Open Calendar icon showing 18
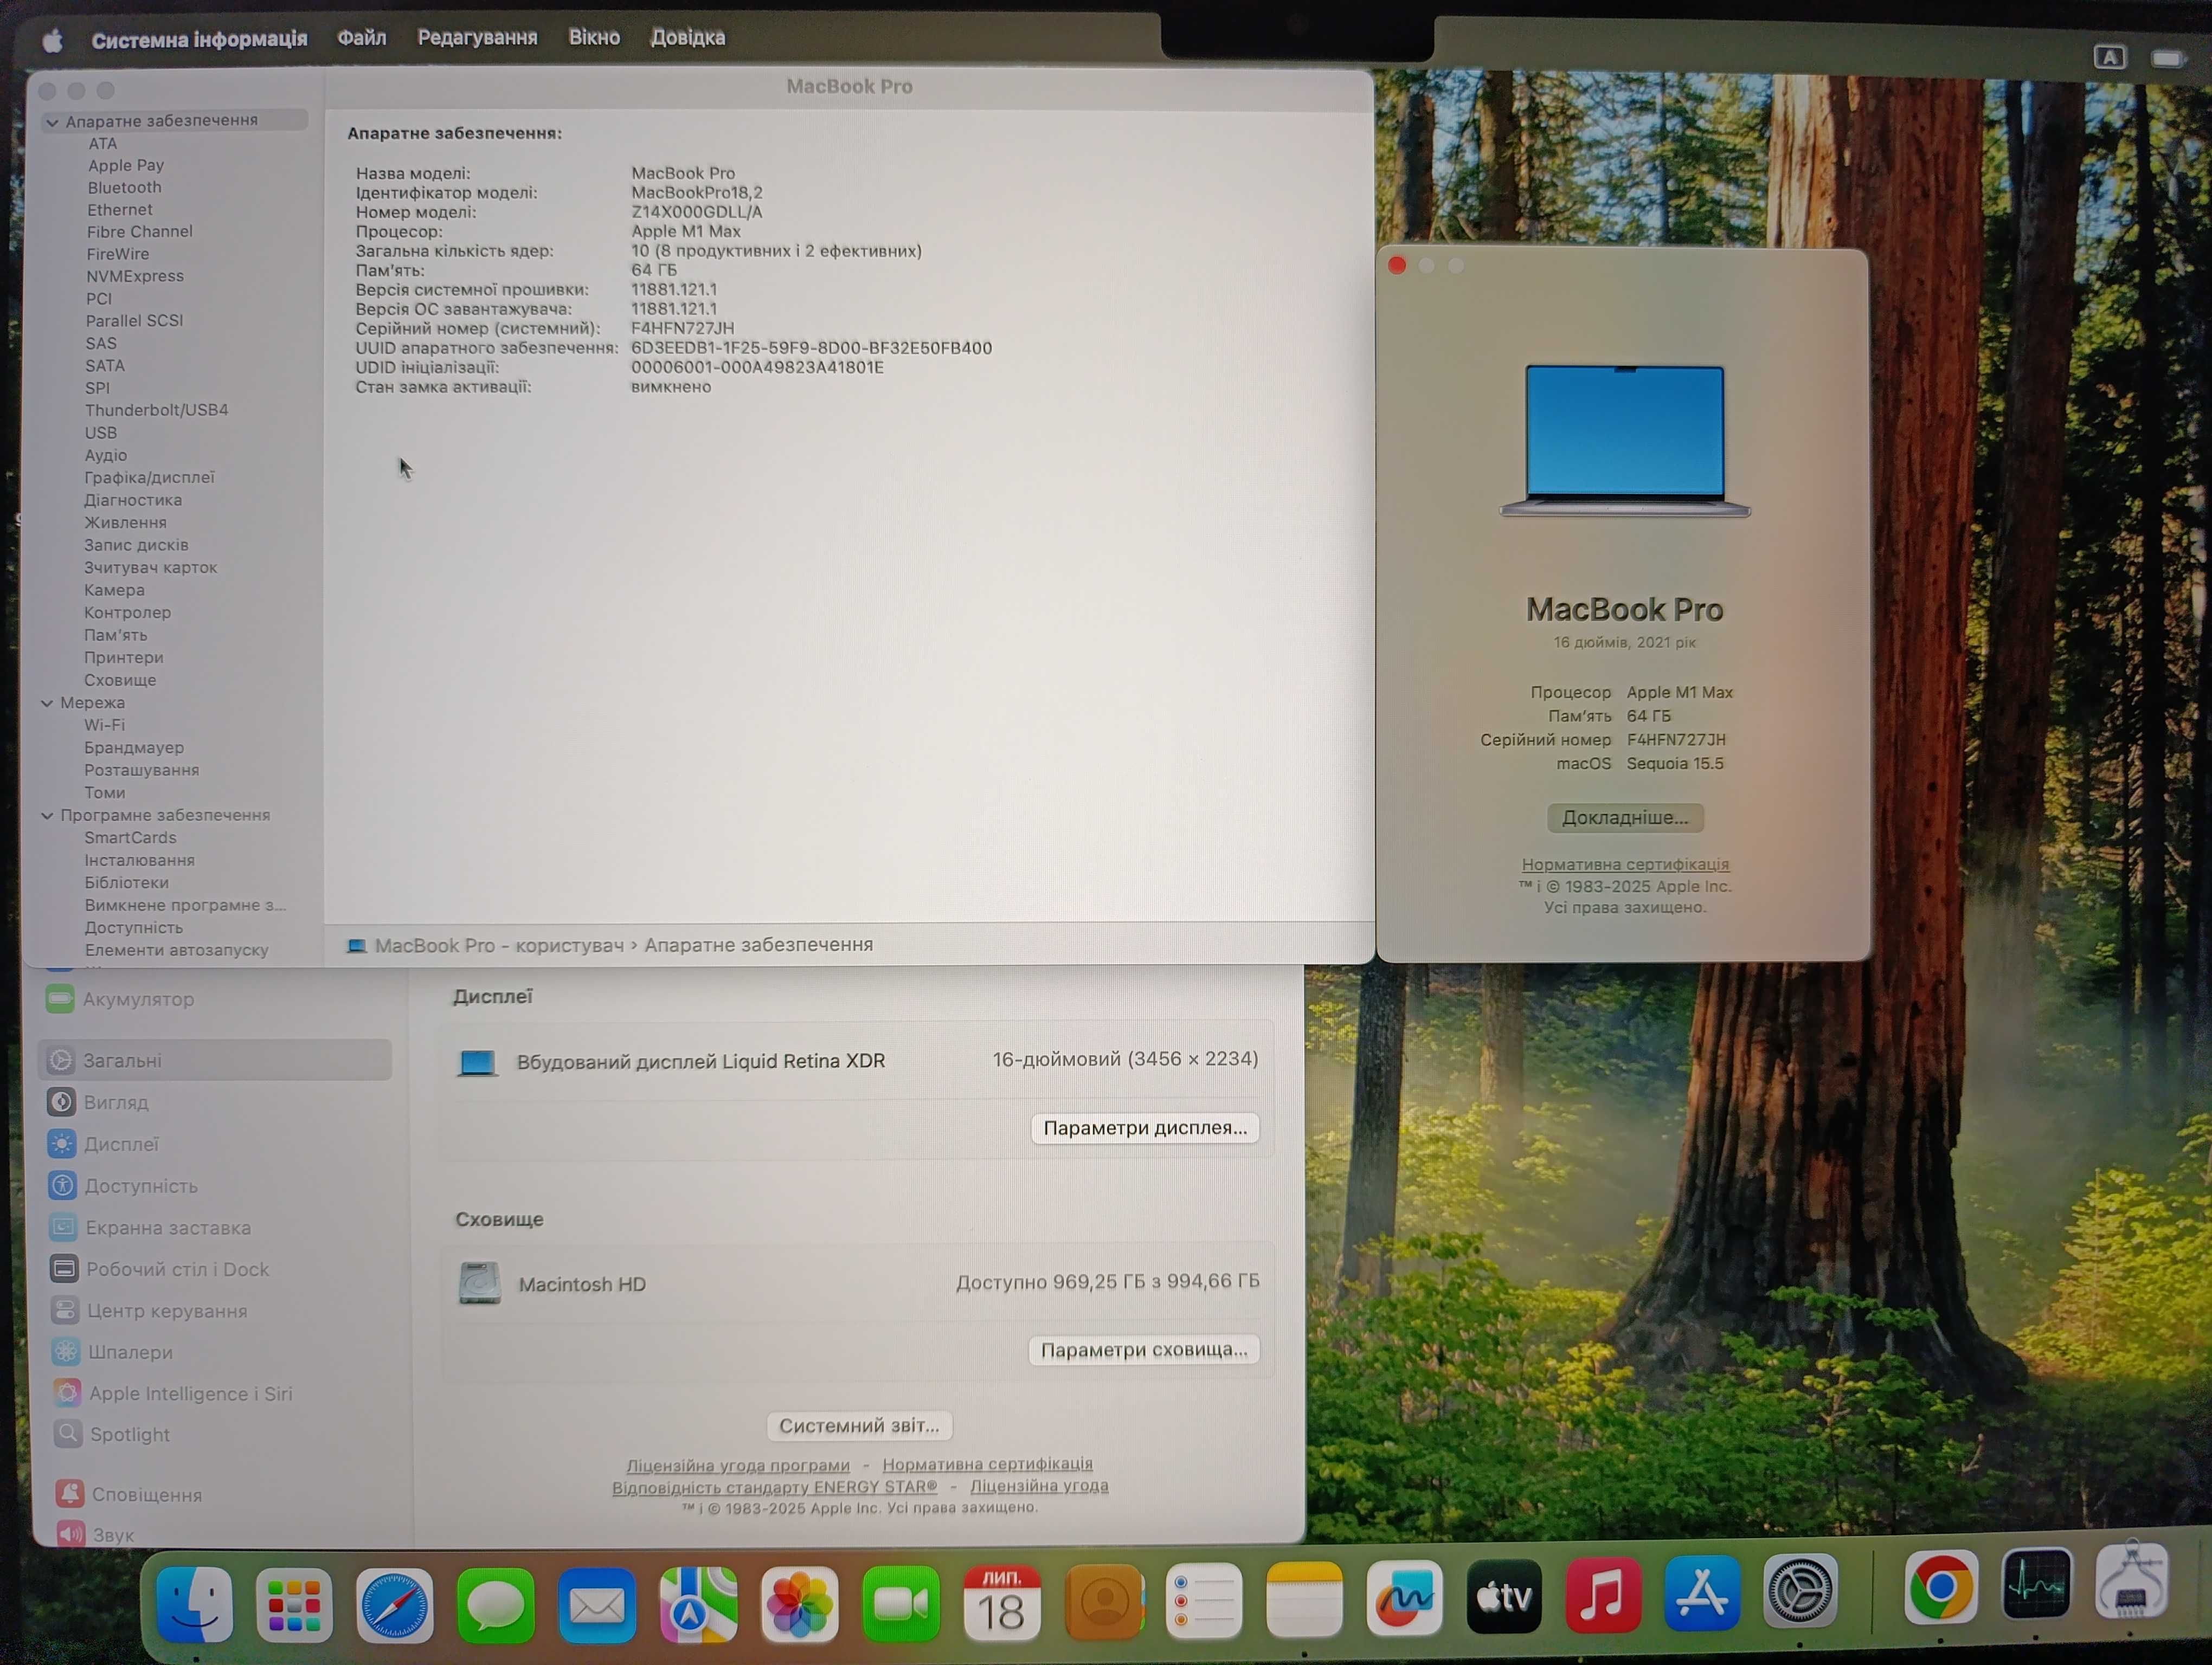 coord(1002,1603)
